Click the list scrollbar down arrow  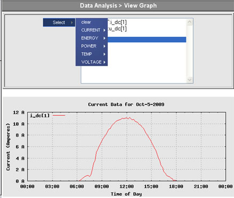(x=190, y=80)
